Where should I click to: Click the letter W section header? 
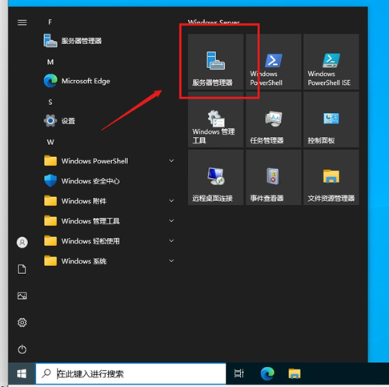50,143
